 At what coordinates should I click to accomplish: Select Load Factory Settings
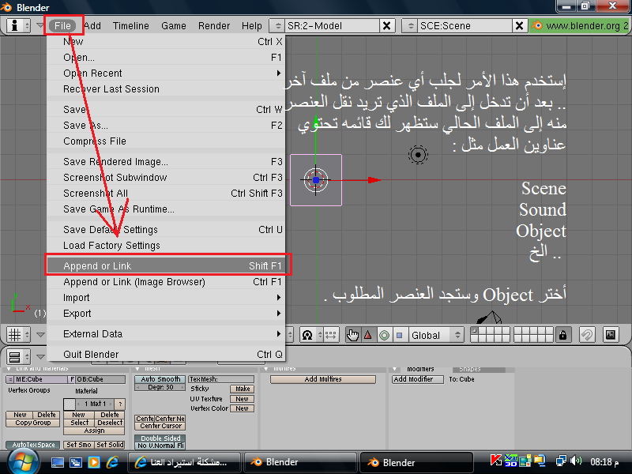coord(167,246)
